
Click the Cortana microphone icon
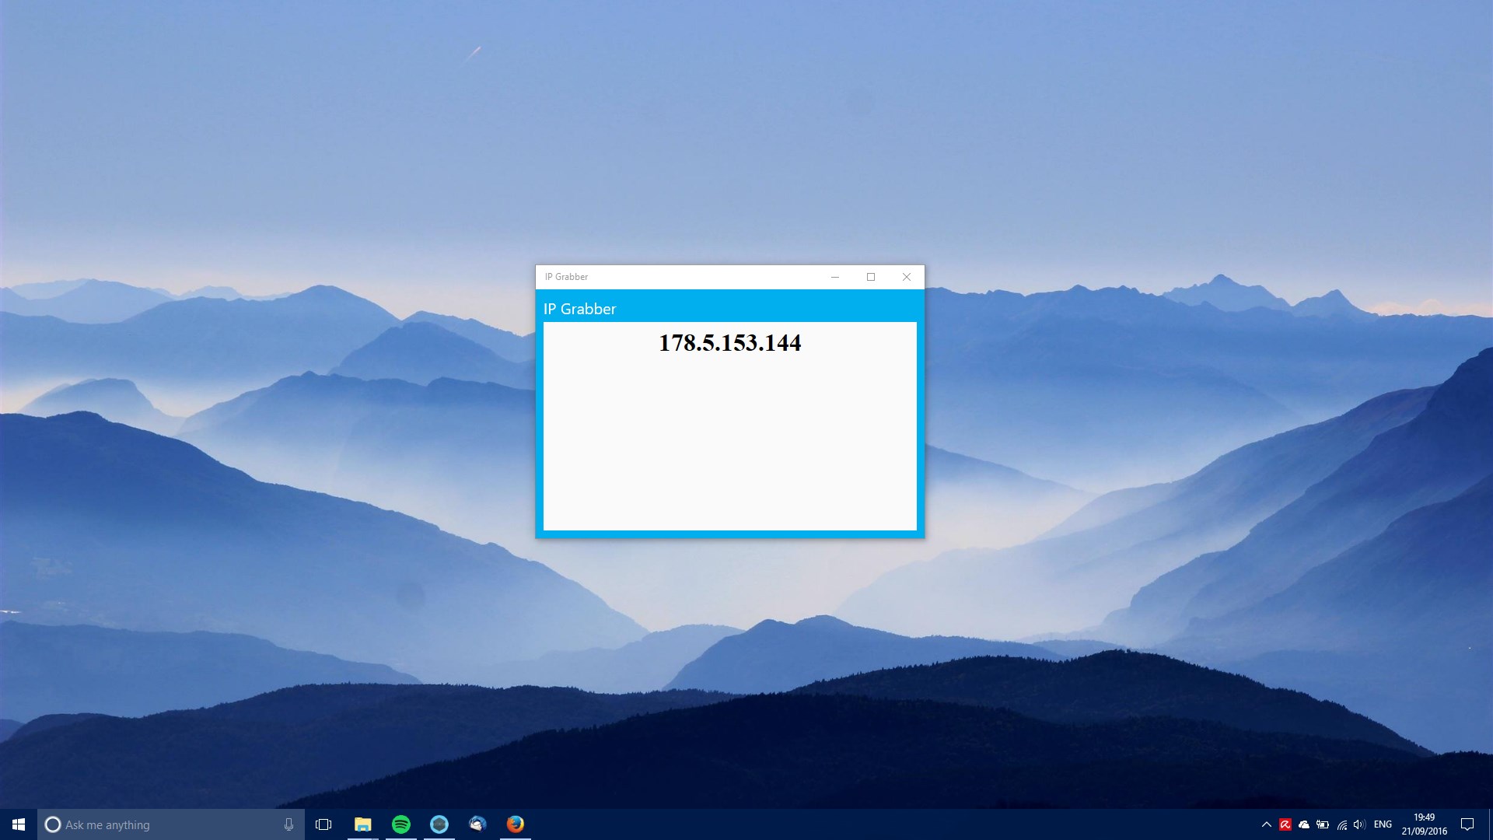point(288,824)
